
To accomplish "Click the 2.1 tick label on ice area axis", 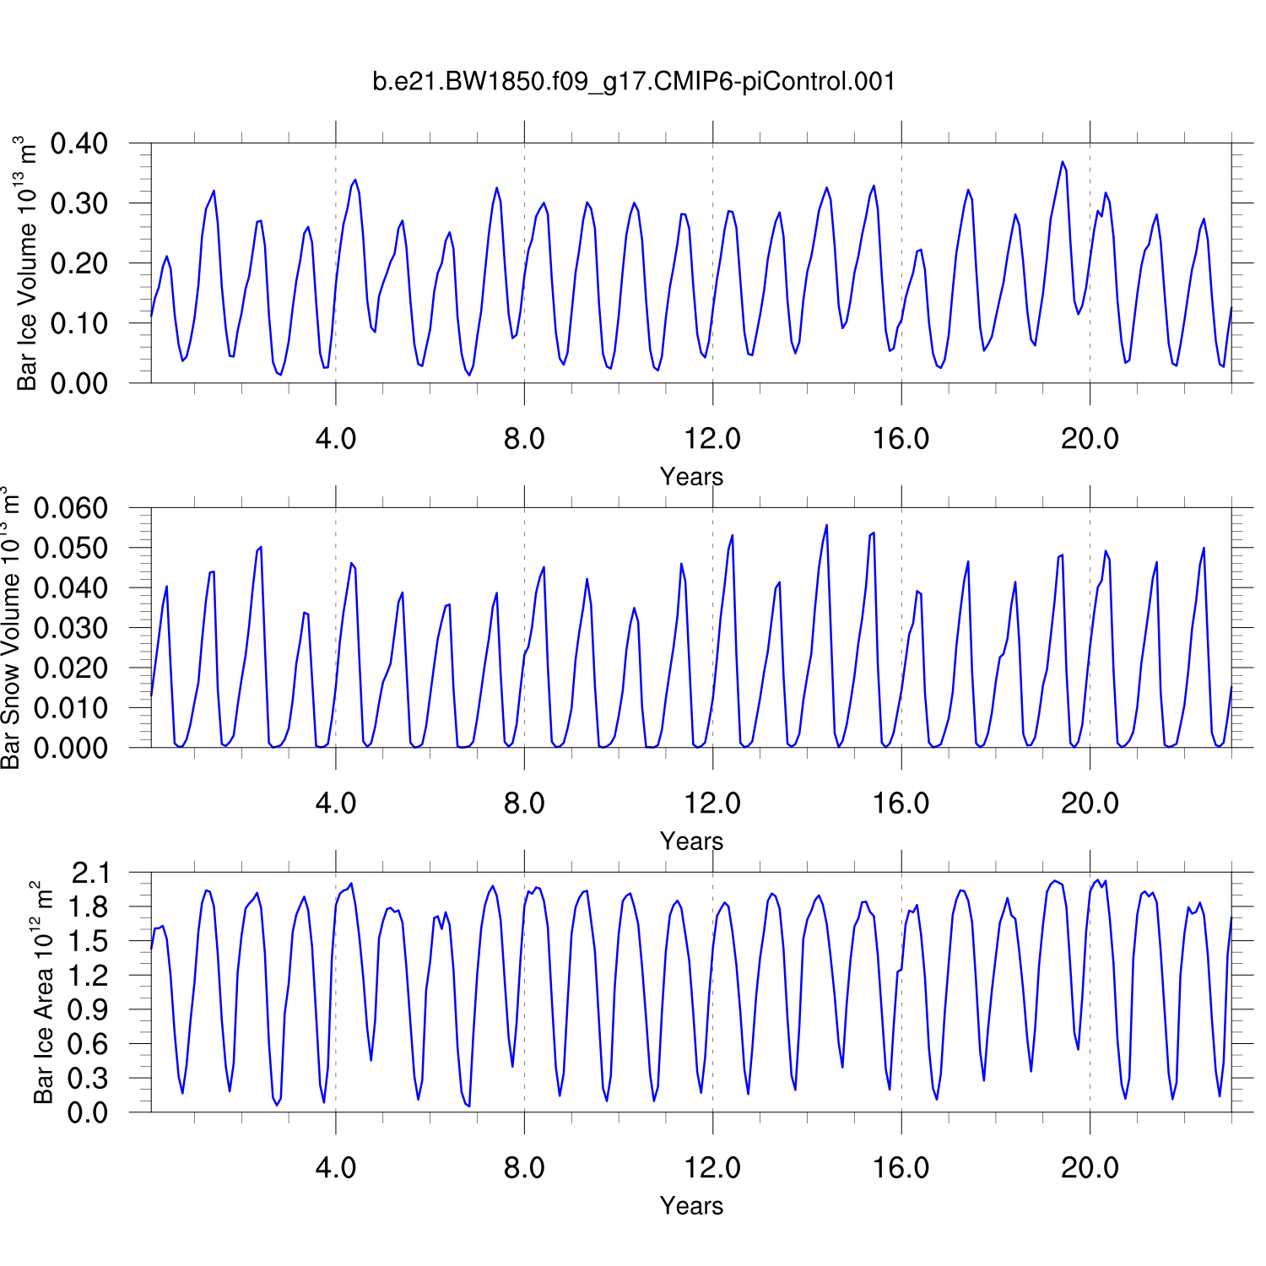I will (89, 873).
